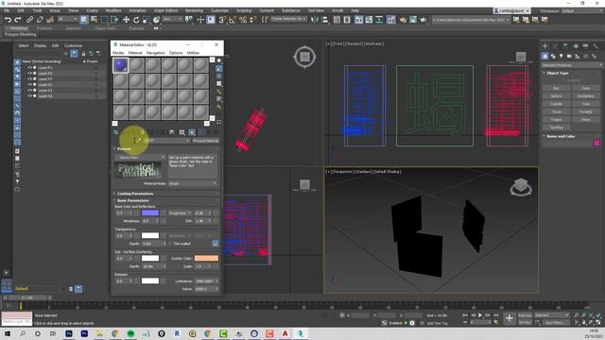Open Premiere Pro from Windows taskbar

(84, 333)
